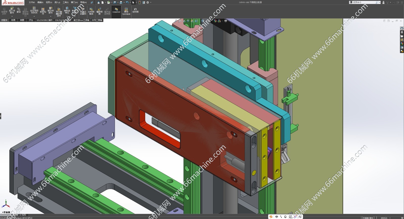The width and height of the screenshot is (404, 219).
Task: Open the Options gear icon
Action: point(148,3)
